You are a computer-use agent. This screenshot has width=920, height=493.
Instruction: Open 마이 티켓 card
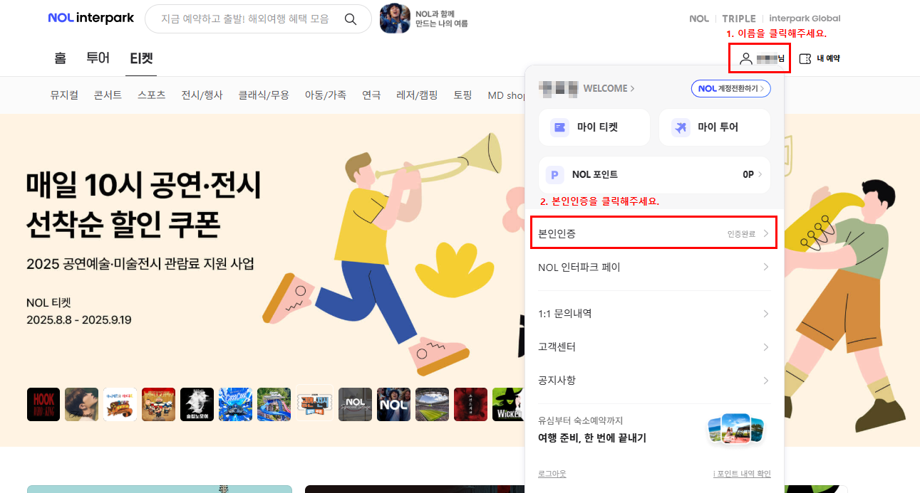594,127
